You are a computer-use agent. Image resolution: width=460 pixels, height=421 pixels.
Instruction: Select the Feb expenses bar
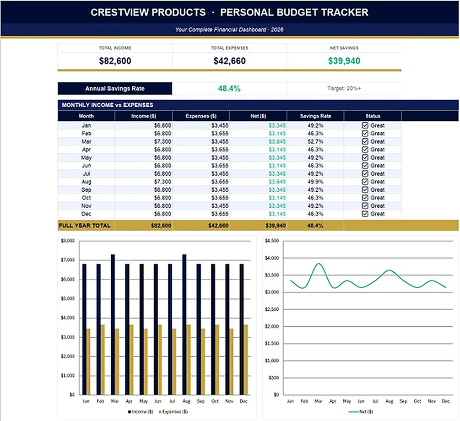tap(103, 360)
